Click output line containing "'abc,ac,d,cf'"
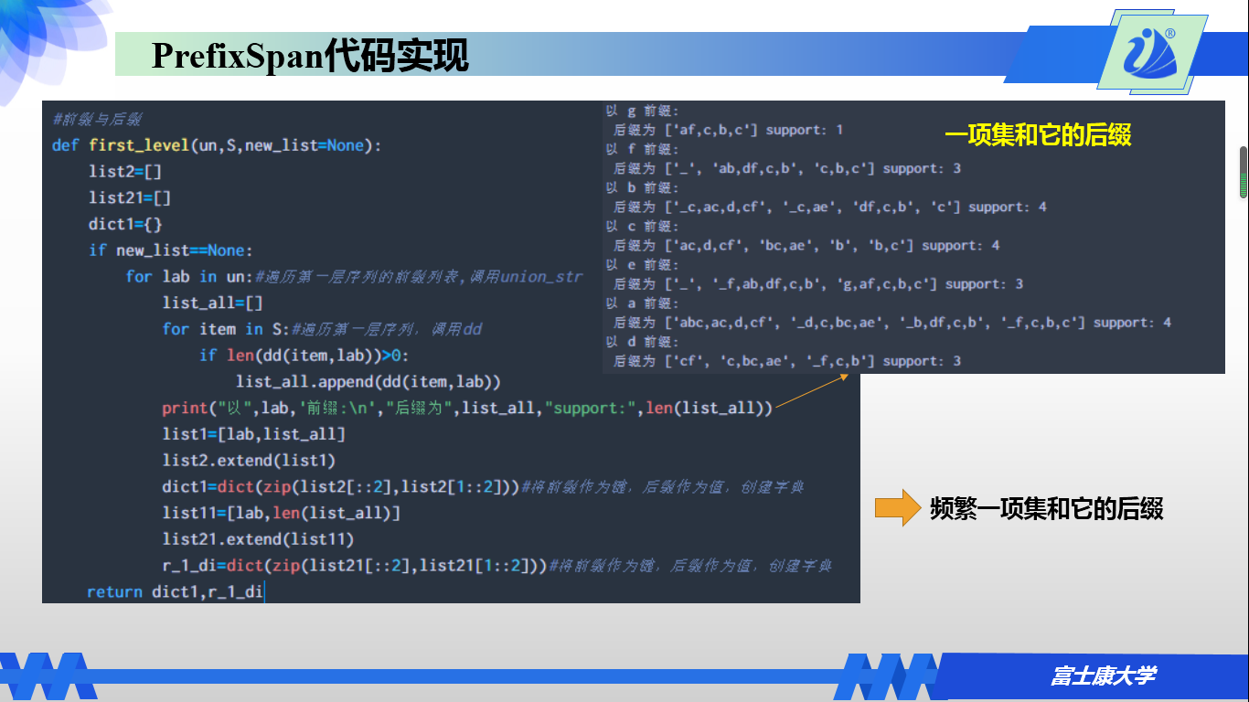Viewport: 1249px width, 702px height. tap(892, 323)
